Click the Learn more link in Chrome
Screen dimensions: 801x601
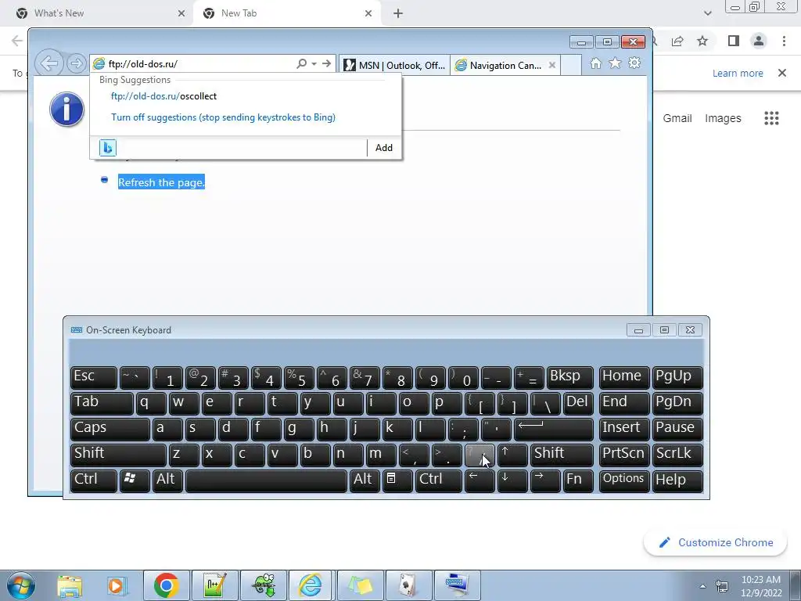[x=738, y=73]
